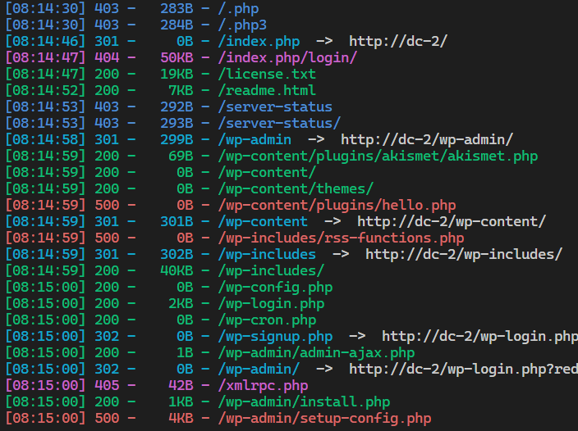
Task: Select the /license.txt path
Action: pyautogui.click(x=267, y=74)
